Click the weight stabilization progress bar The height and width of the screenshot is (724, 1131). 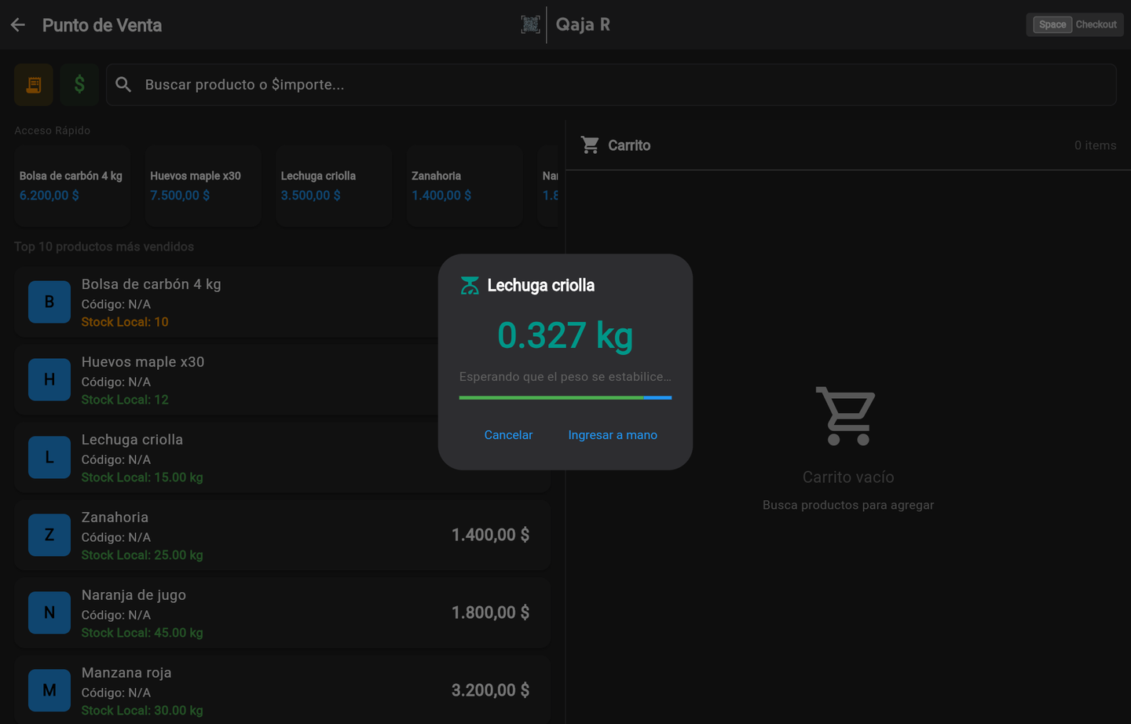tap(565, 398)
